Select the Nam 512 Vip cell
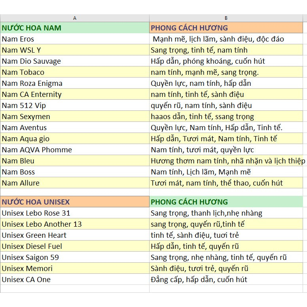 click(x=75, y=105)
